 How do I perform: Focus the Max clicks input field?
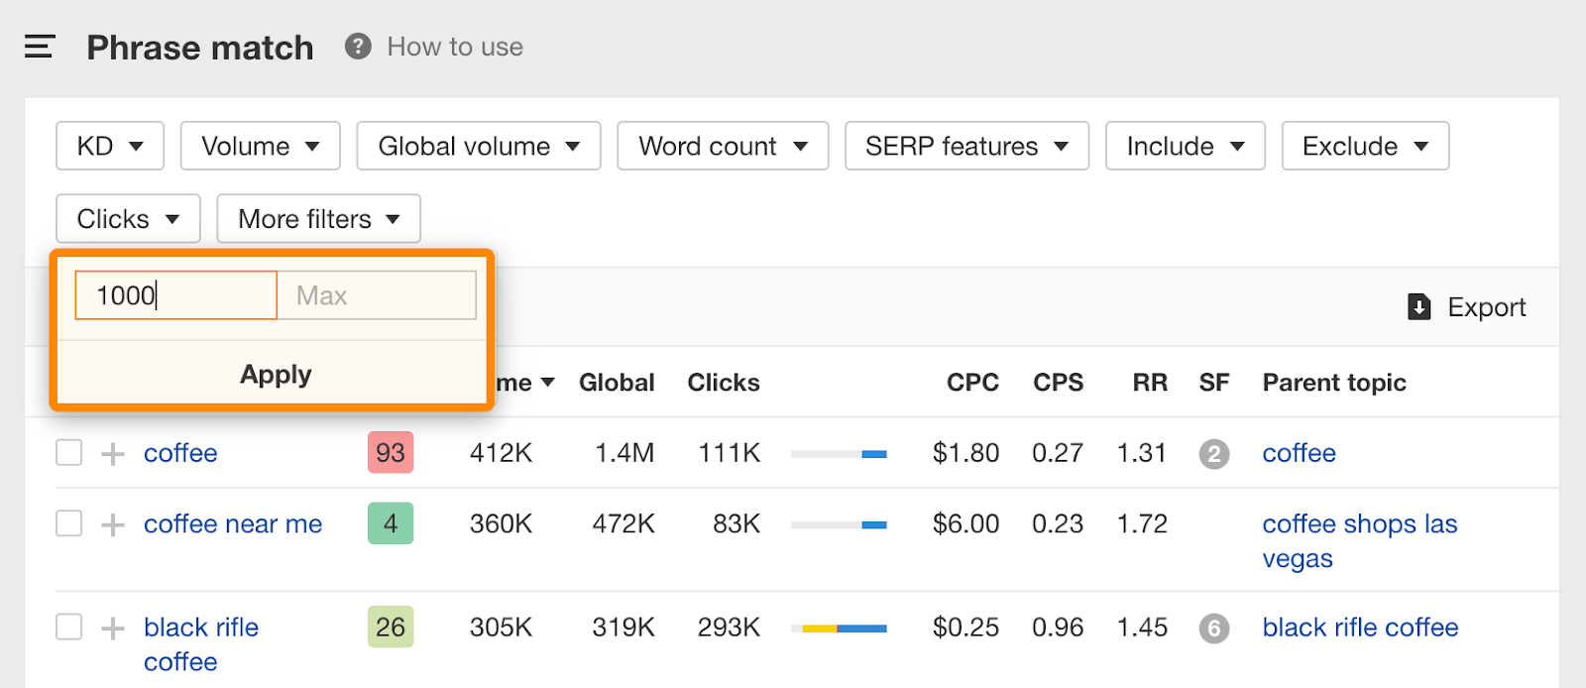pos(377,295)
